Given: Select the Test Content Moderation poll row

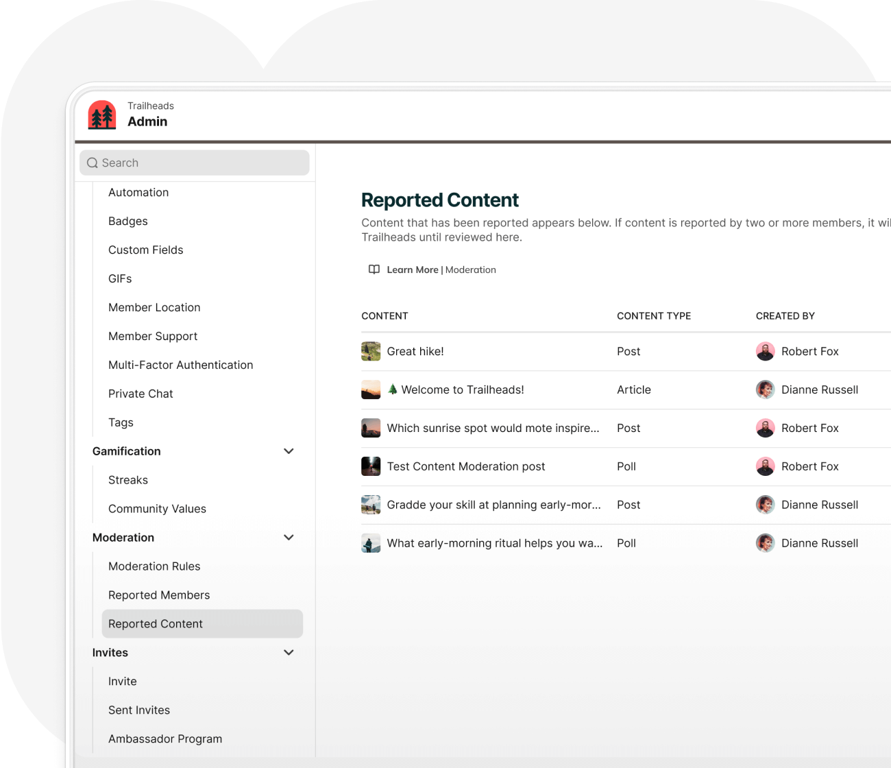Looking at the screenshot, I should (466, 466).
